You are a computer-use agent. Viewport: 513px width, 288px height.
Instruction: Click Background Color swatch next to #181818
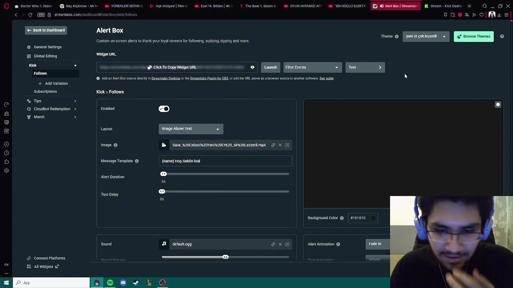click(373, 218)
